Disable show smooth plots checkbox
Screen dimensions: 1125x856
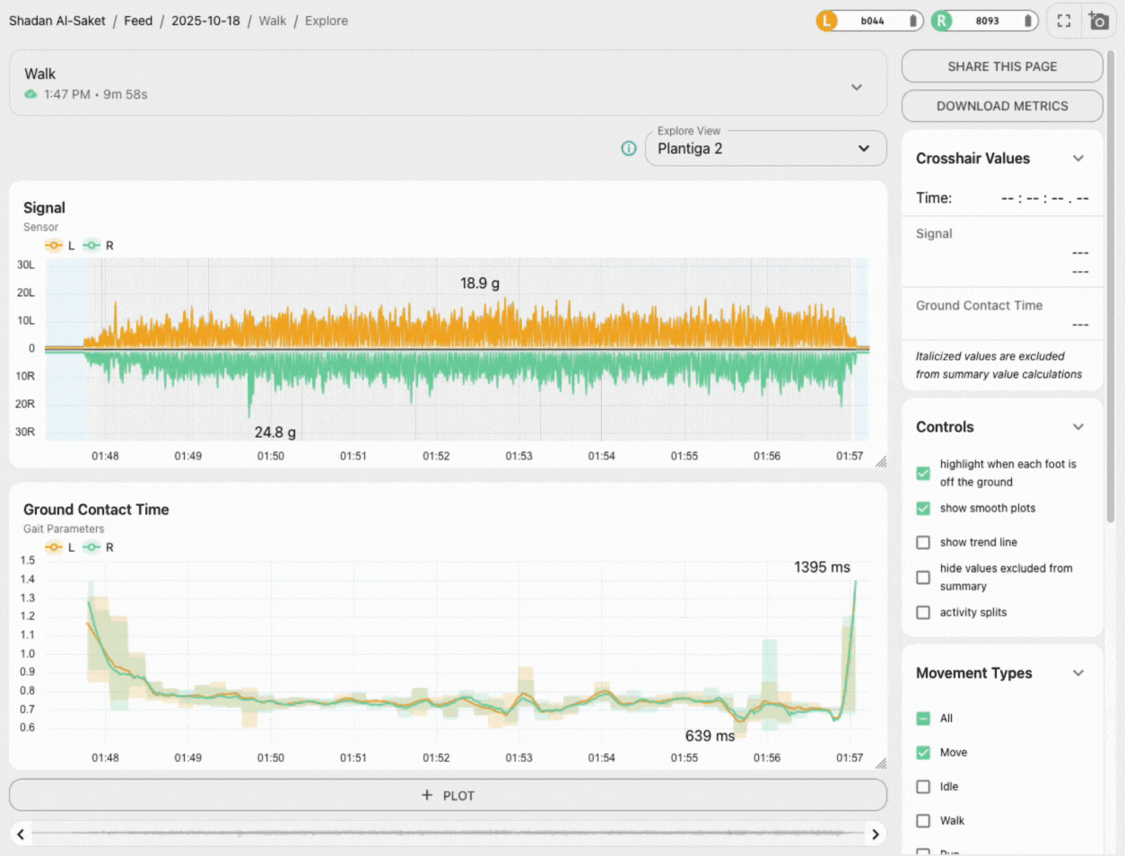(x=923, y=509)
